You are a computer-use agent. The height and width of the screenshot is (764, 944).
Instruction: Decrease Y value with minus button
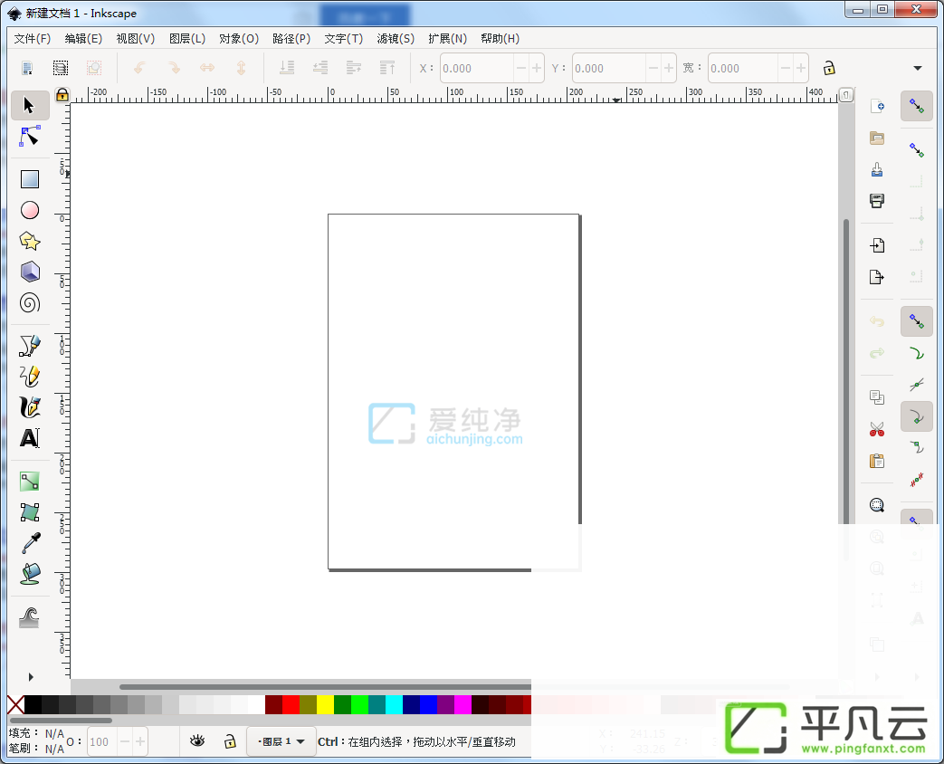click(653, 68)
